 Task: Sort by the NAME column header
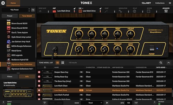(x=57, y=68)
